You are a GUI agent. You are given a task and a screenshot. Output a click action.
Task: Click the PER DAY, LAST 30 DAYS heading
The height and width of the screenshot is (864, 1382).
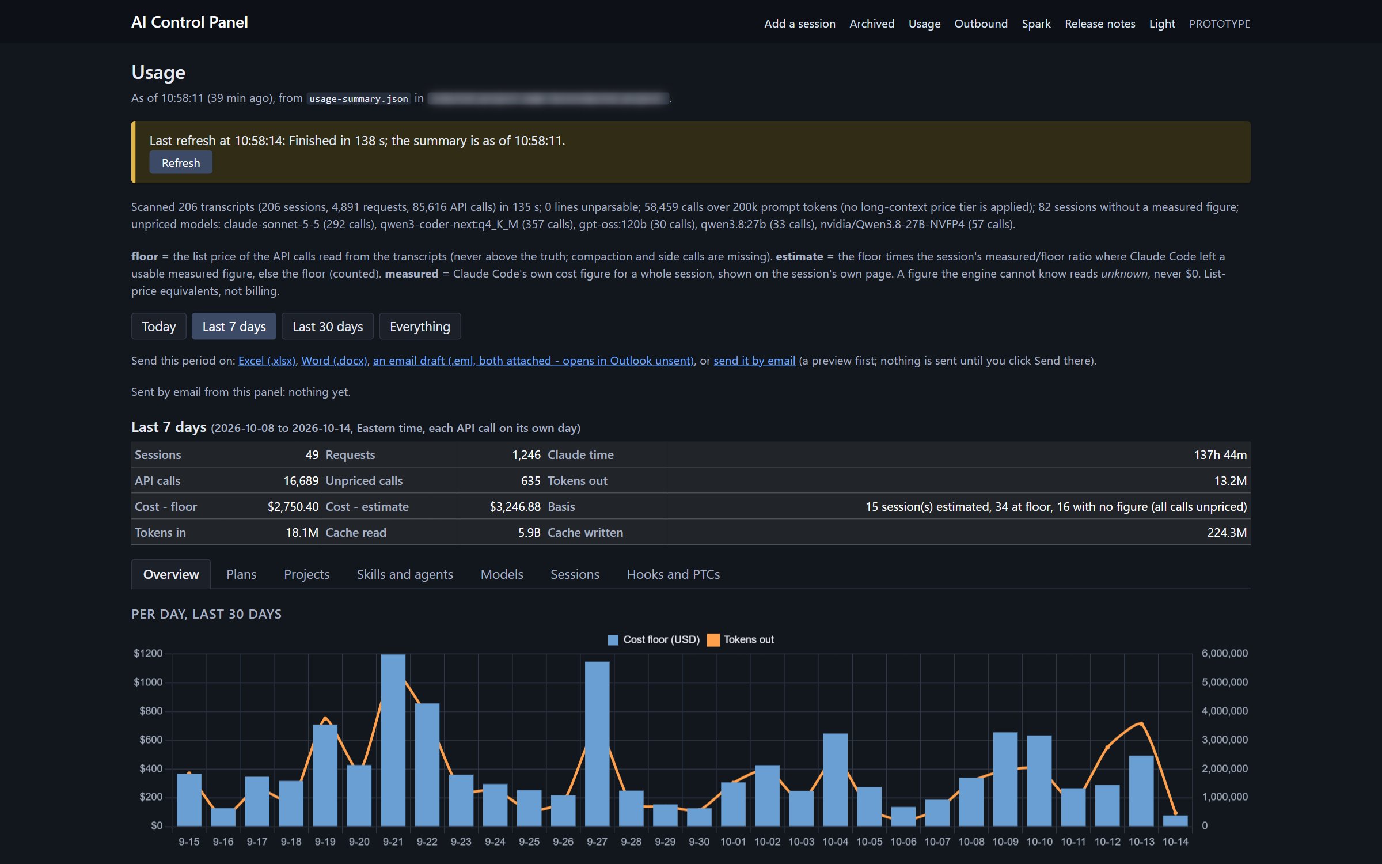(206, 614)
